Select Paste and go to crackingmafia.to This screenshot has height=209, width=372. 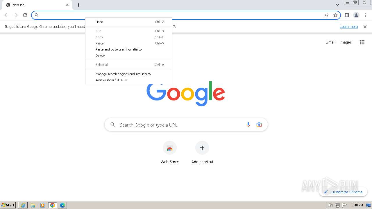129,49
